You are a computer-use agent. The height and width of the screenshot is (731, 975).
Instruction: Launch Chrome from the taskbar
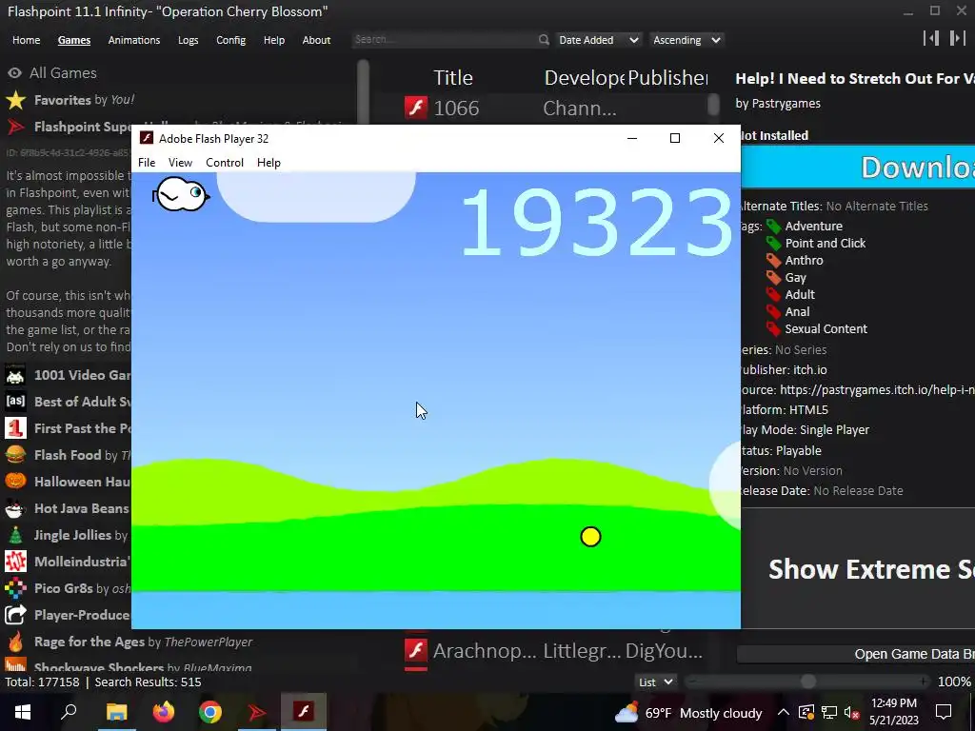[210, 712]
